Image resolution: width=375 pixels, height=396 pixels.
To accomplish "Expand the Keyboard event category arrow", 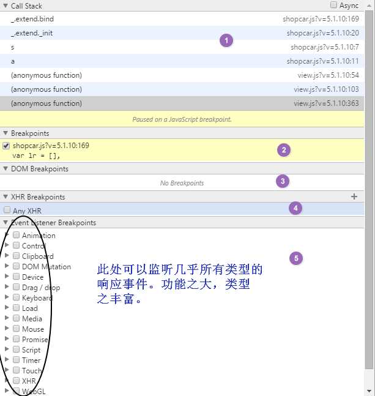I will coord(7,297).
